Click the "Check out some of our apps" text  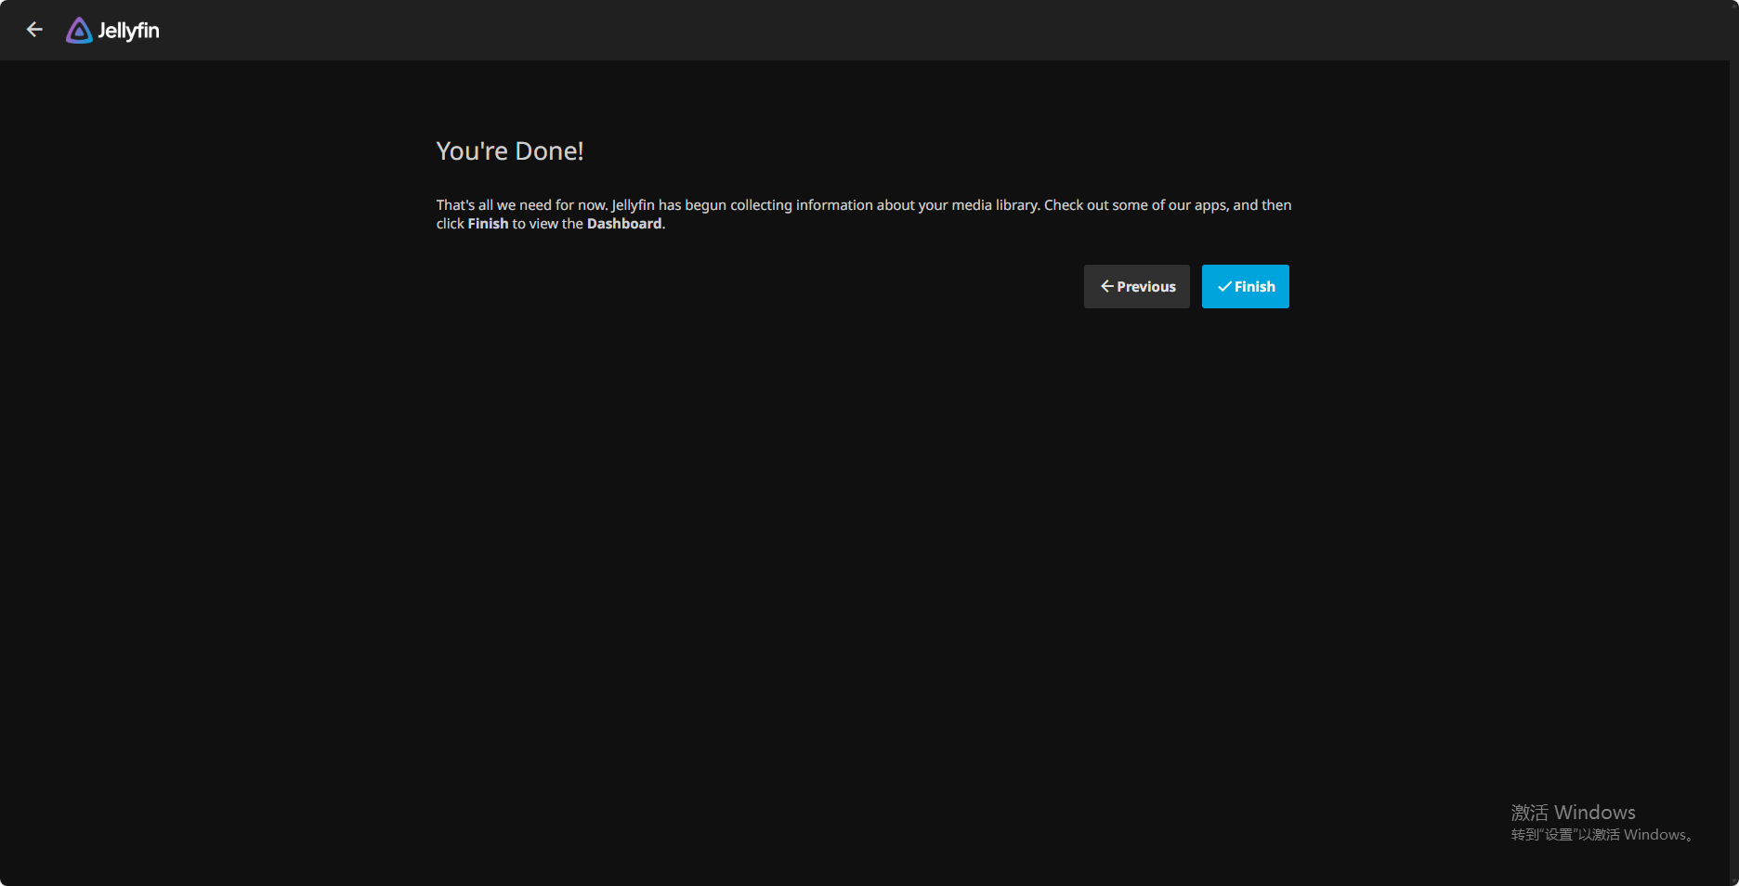coord(1135,205)
